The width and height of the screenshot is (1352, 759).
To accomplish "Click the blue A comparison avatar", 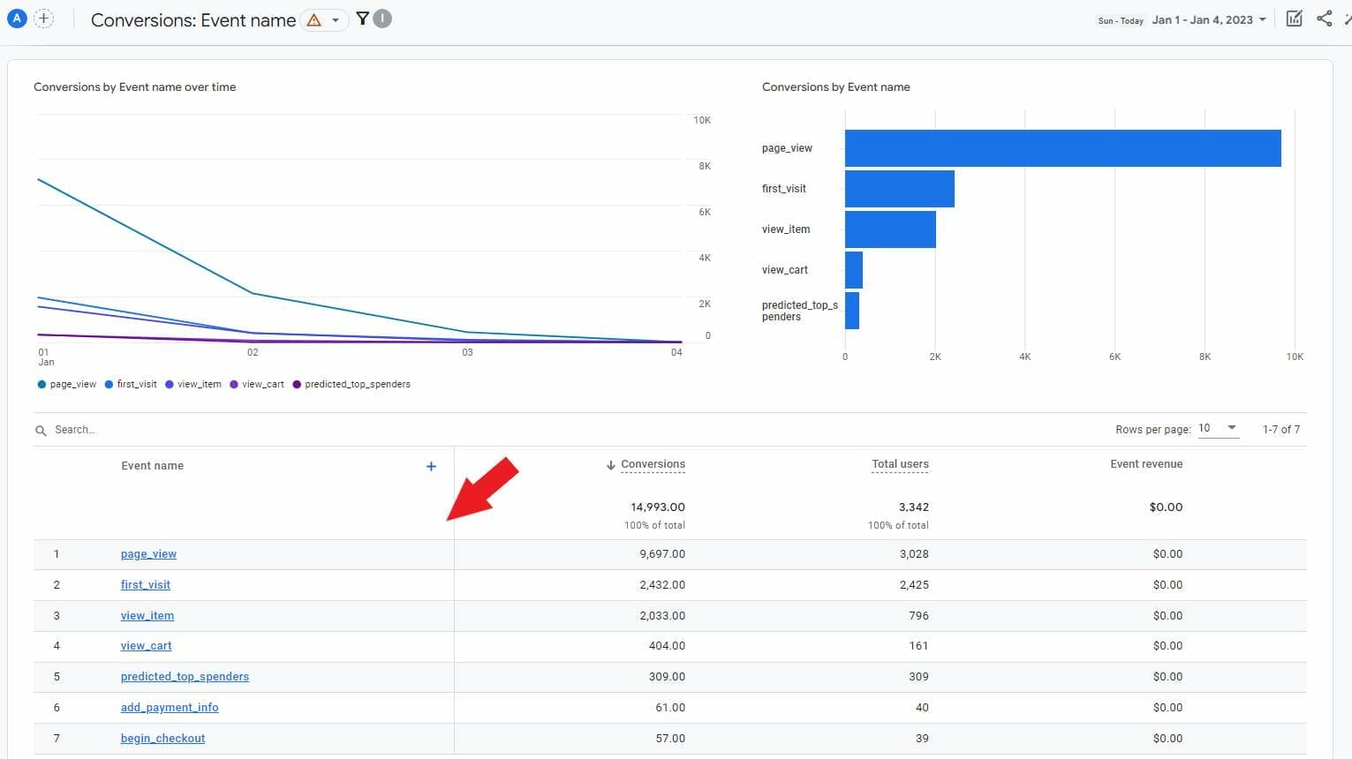I will [x=16, y=18].
